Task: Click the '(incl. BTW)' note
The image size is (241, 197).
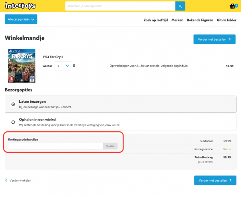Action: 205,162
